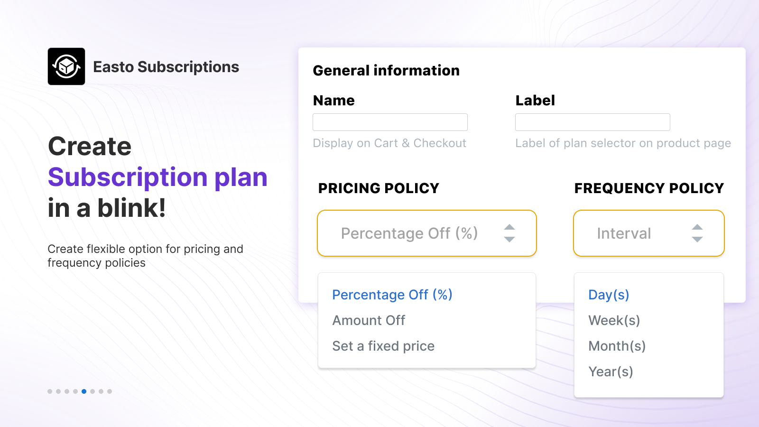Viewport: 759px width, 427px height.
Task: Select the Week(s) interval option
Action: [x=614, y=321]
